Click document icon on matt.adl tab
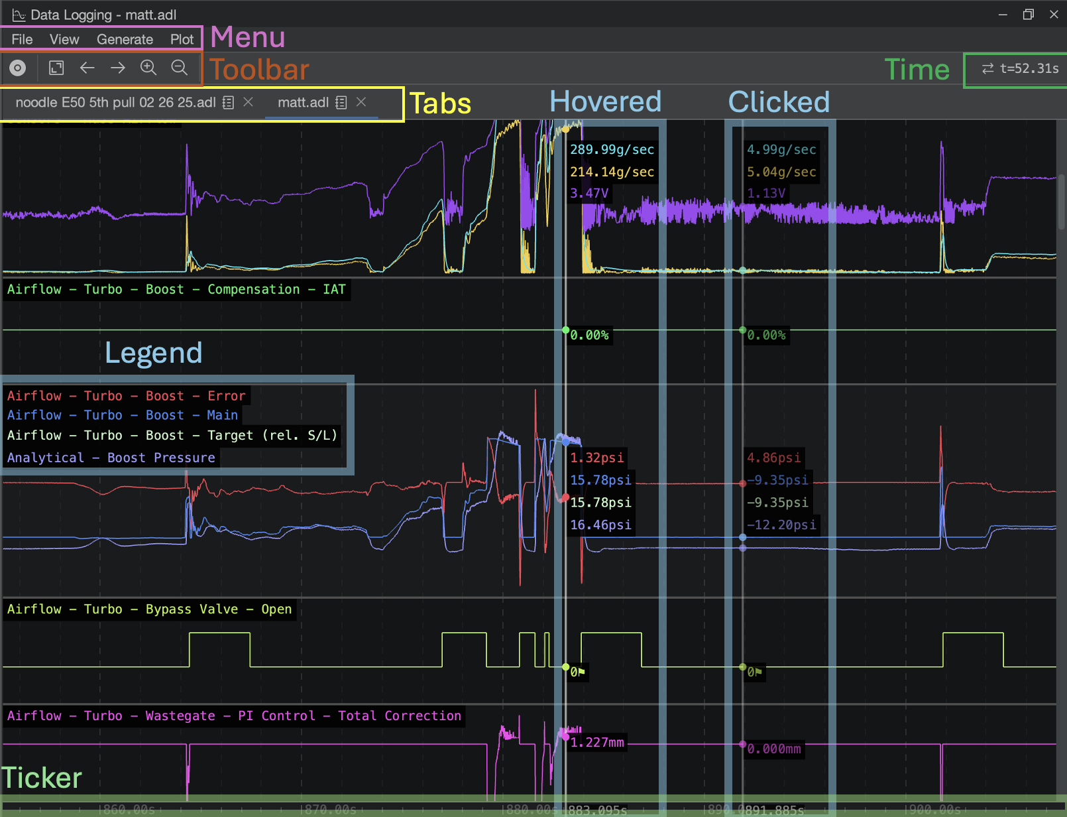 [341, 102]
